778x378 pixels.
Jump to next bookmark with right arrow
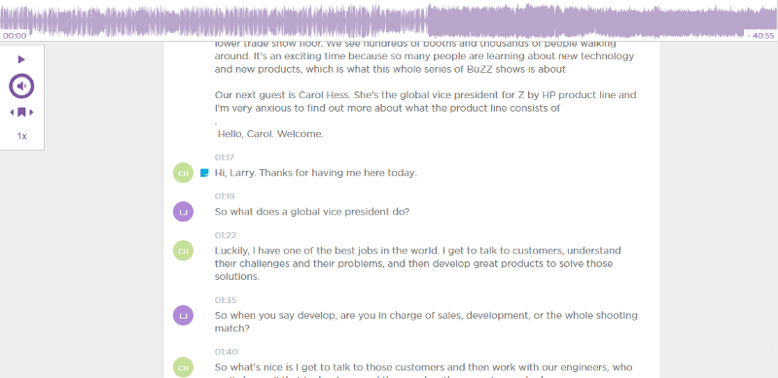pos(31,113)
